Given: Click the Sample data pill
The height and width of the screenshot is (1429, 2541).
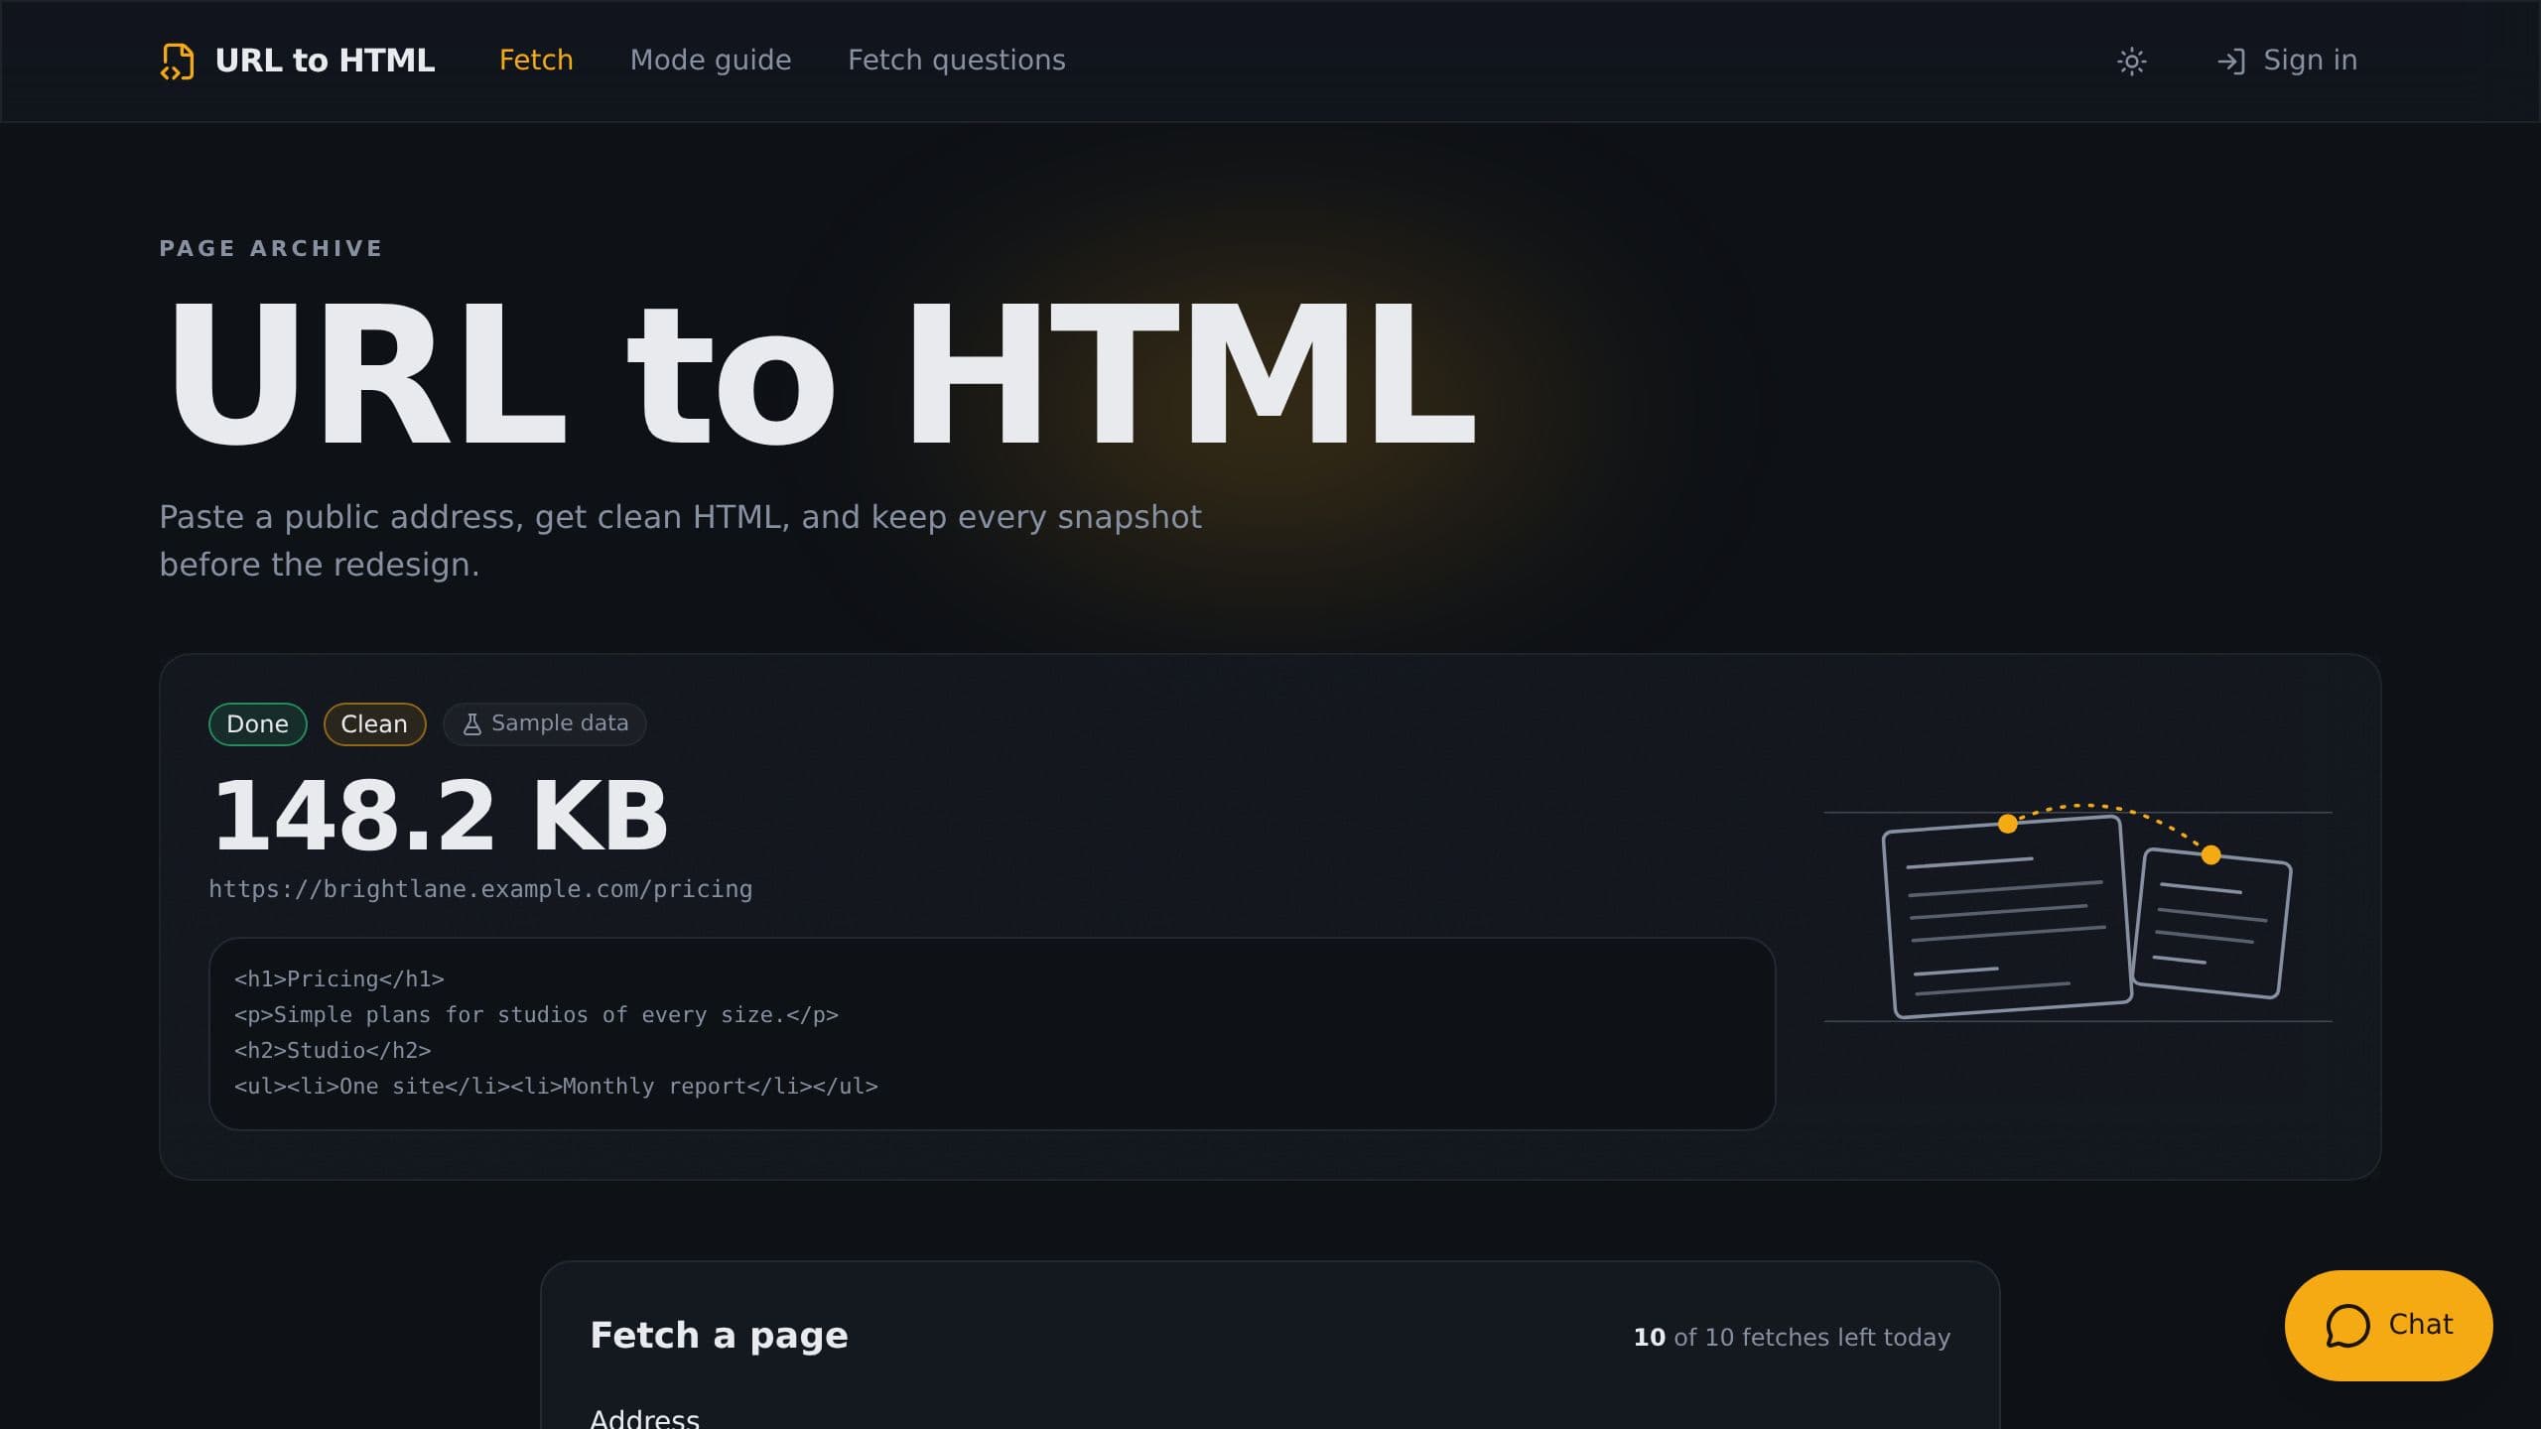Looking at the screenshot, I should 545,724.
